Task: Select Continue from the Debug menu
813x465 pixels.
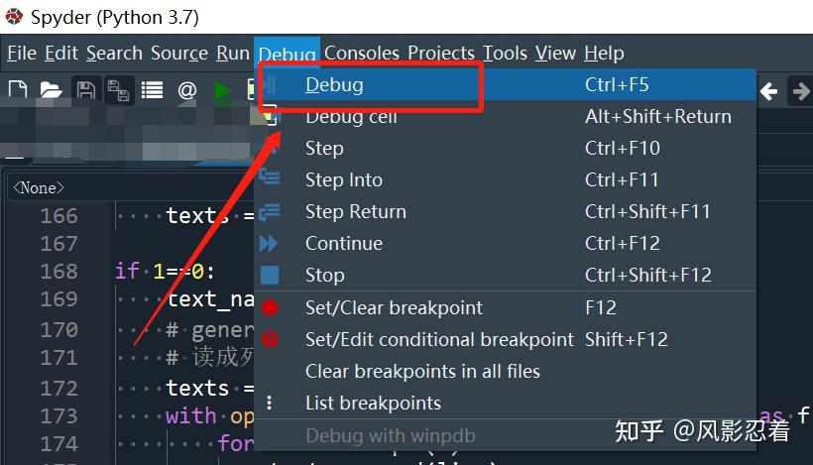Action: point(343,244)
